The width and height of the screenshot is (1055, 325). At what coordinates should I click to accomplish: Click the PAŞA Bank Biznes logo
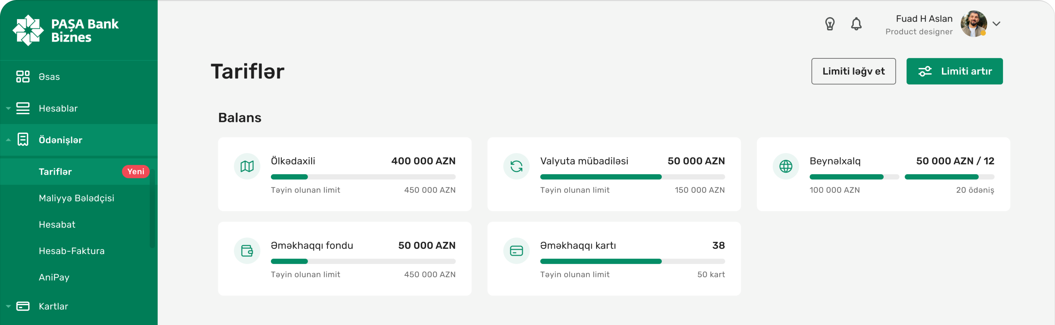(x=65, y=30)
